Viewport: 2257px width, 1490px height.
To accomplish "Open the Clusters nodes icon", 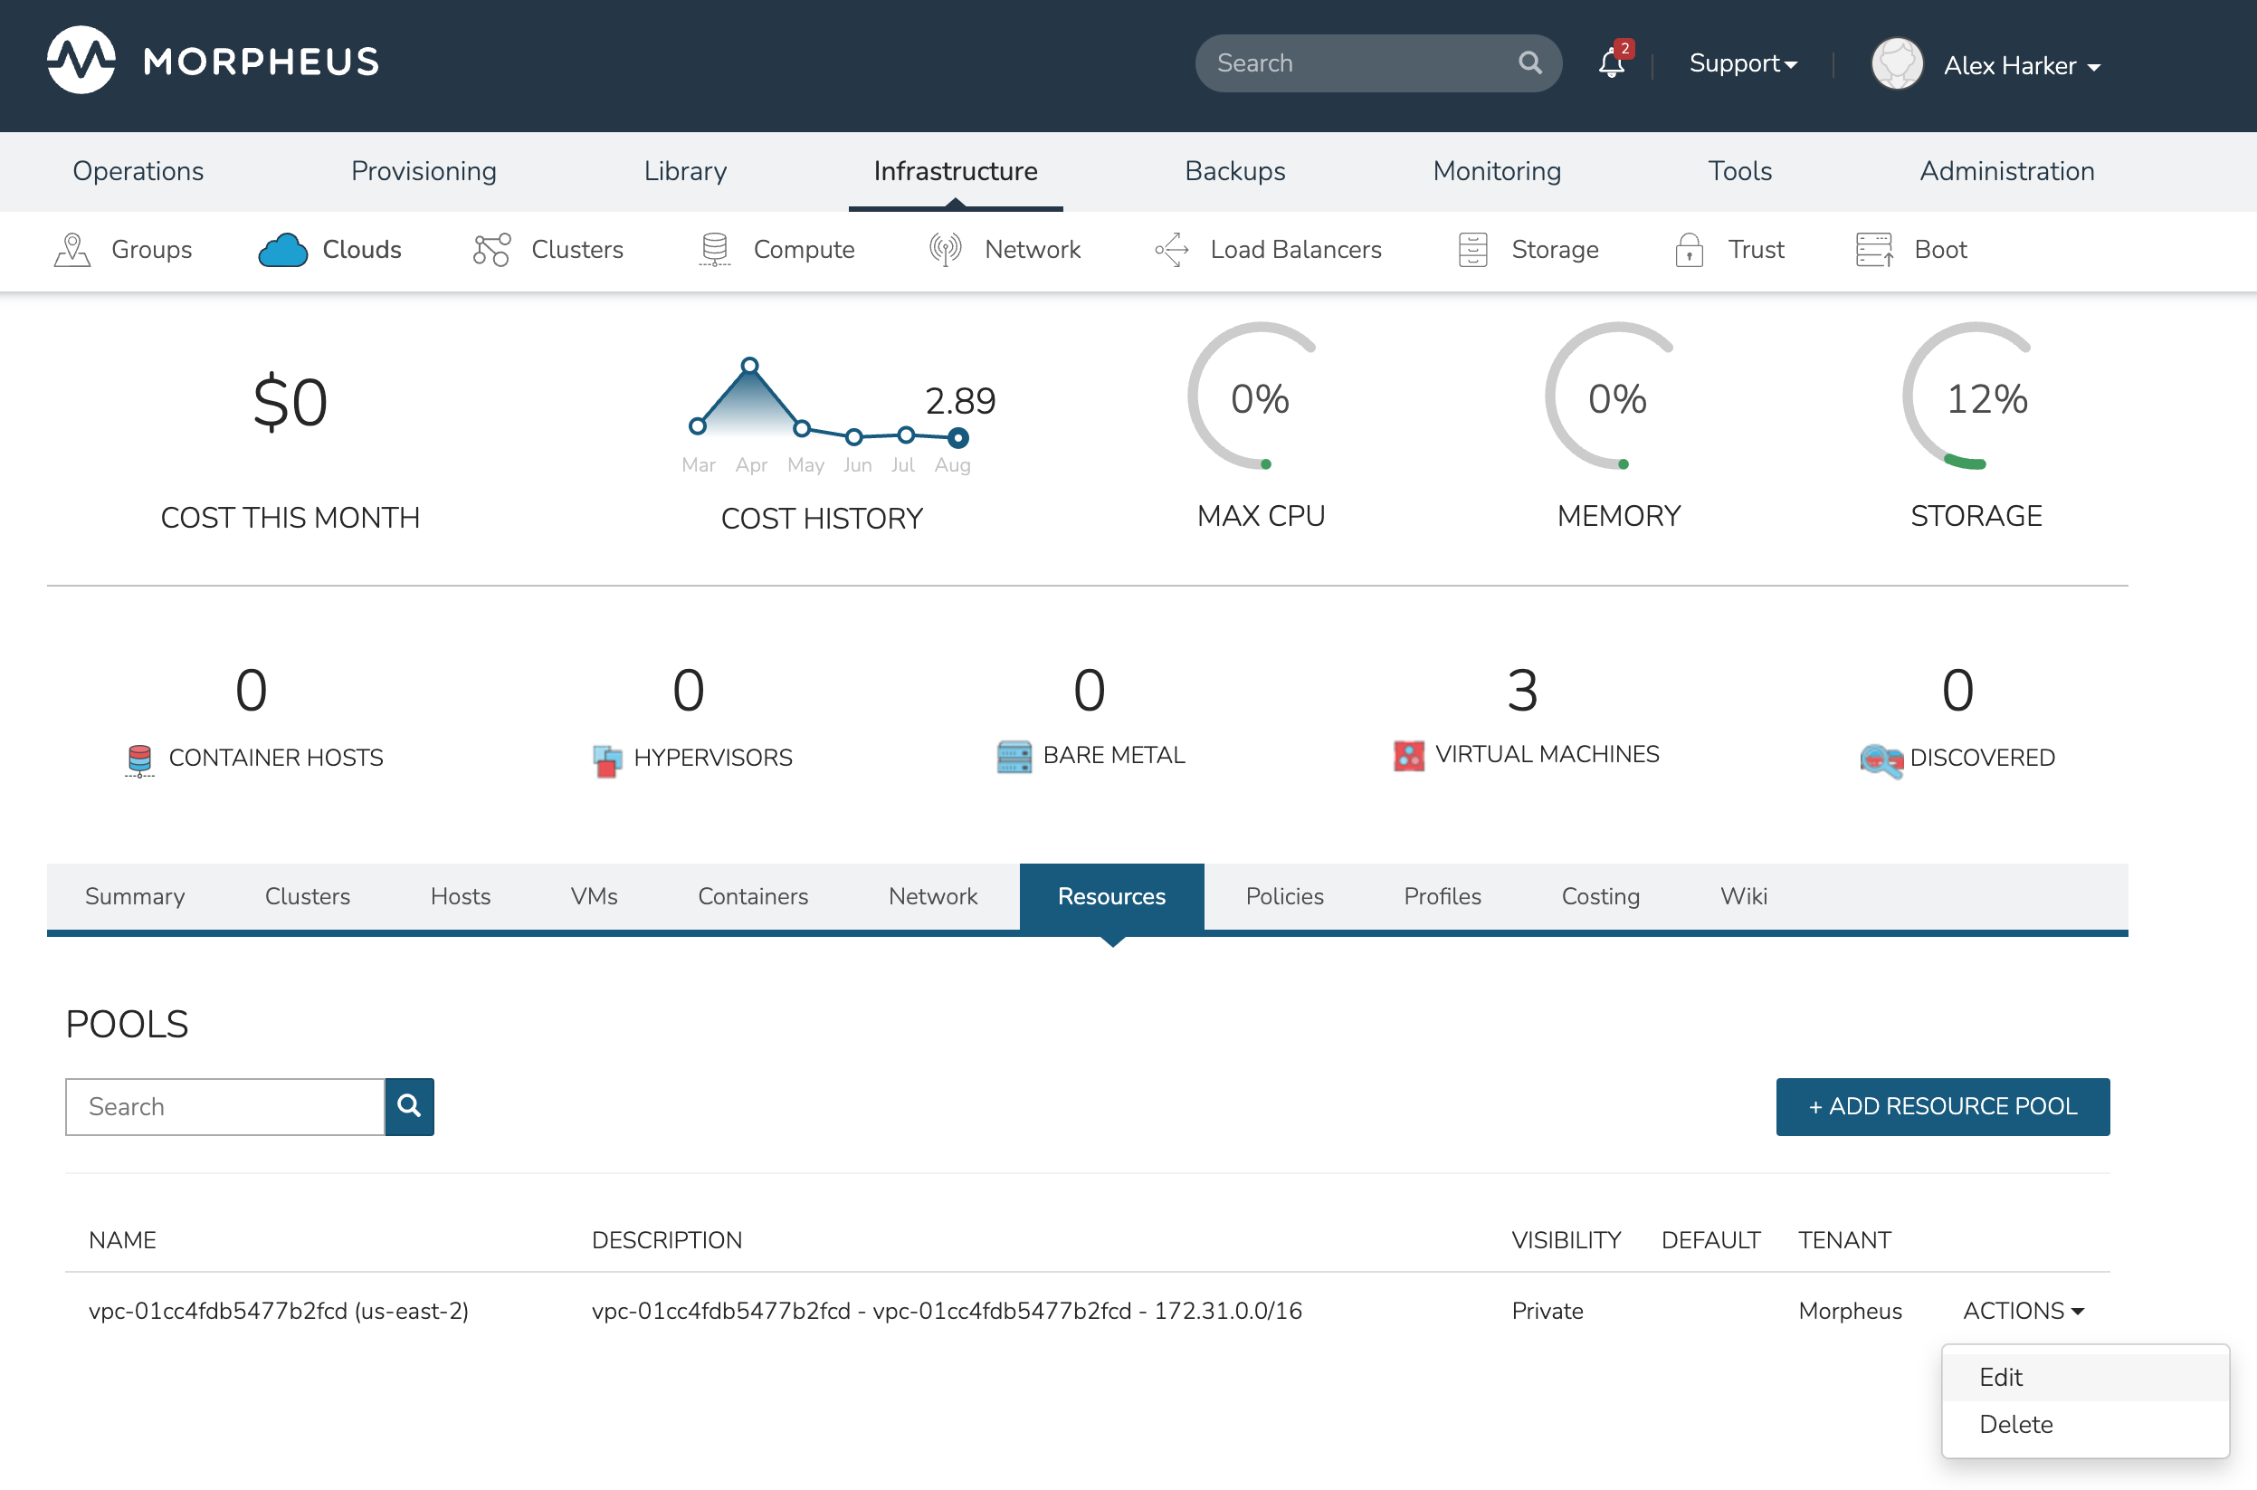I will [491, 250].
